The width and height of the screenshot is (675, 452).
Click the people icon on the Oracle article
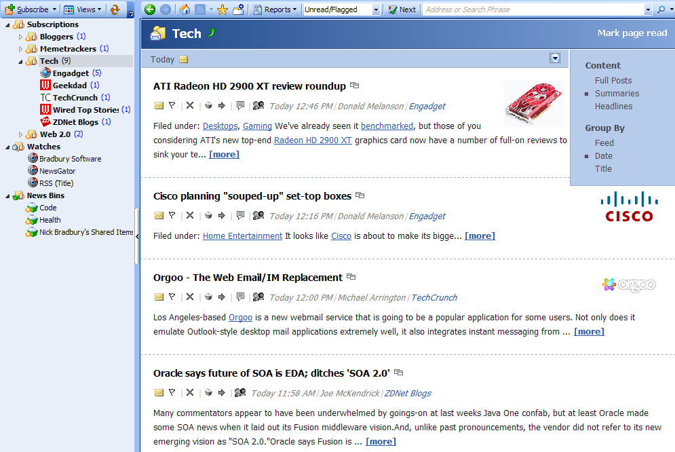240,392
